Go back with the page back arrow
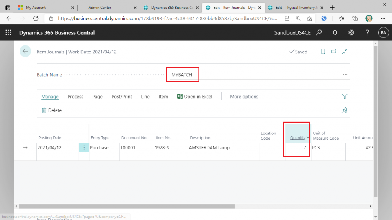 (x=25, y=52)
